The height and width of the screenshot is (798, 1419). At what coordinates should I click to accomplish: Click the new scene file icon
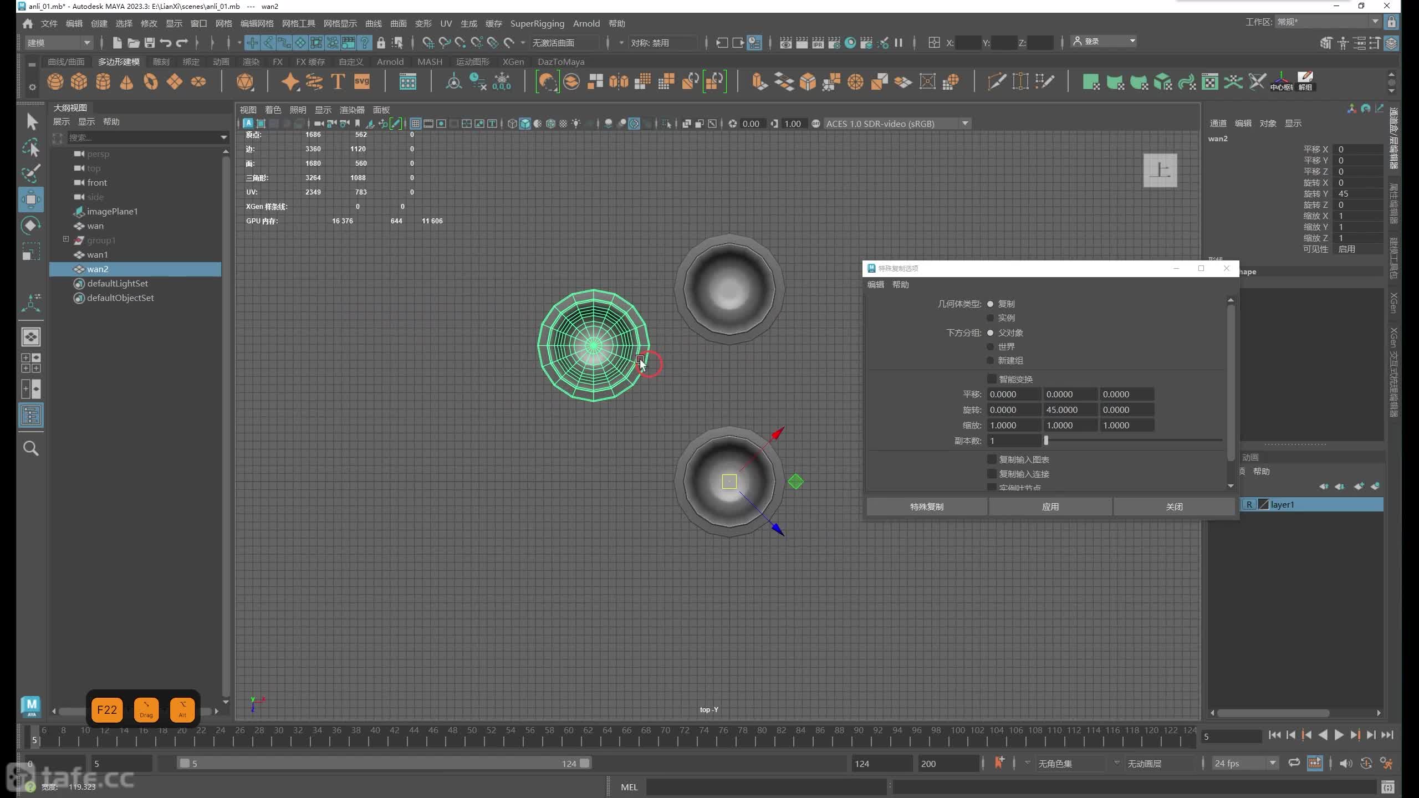point(117,43)
